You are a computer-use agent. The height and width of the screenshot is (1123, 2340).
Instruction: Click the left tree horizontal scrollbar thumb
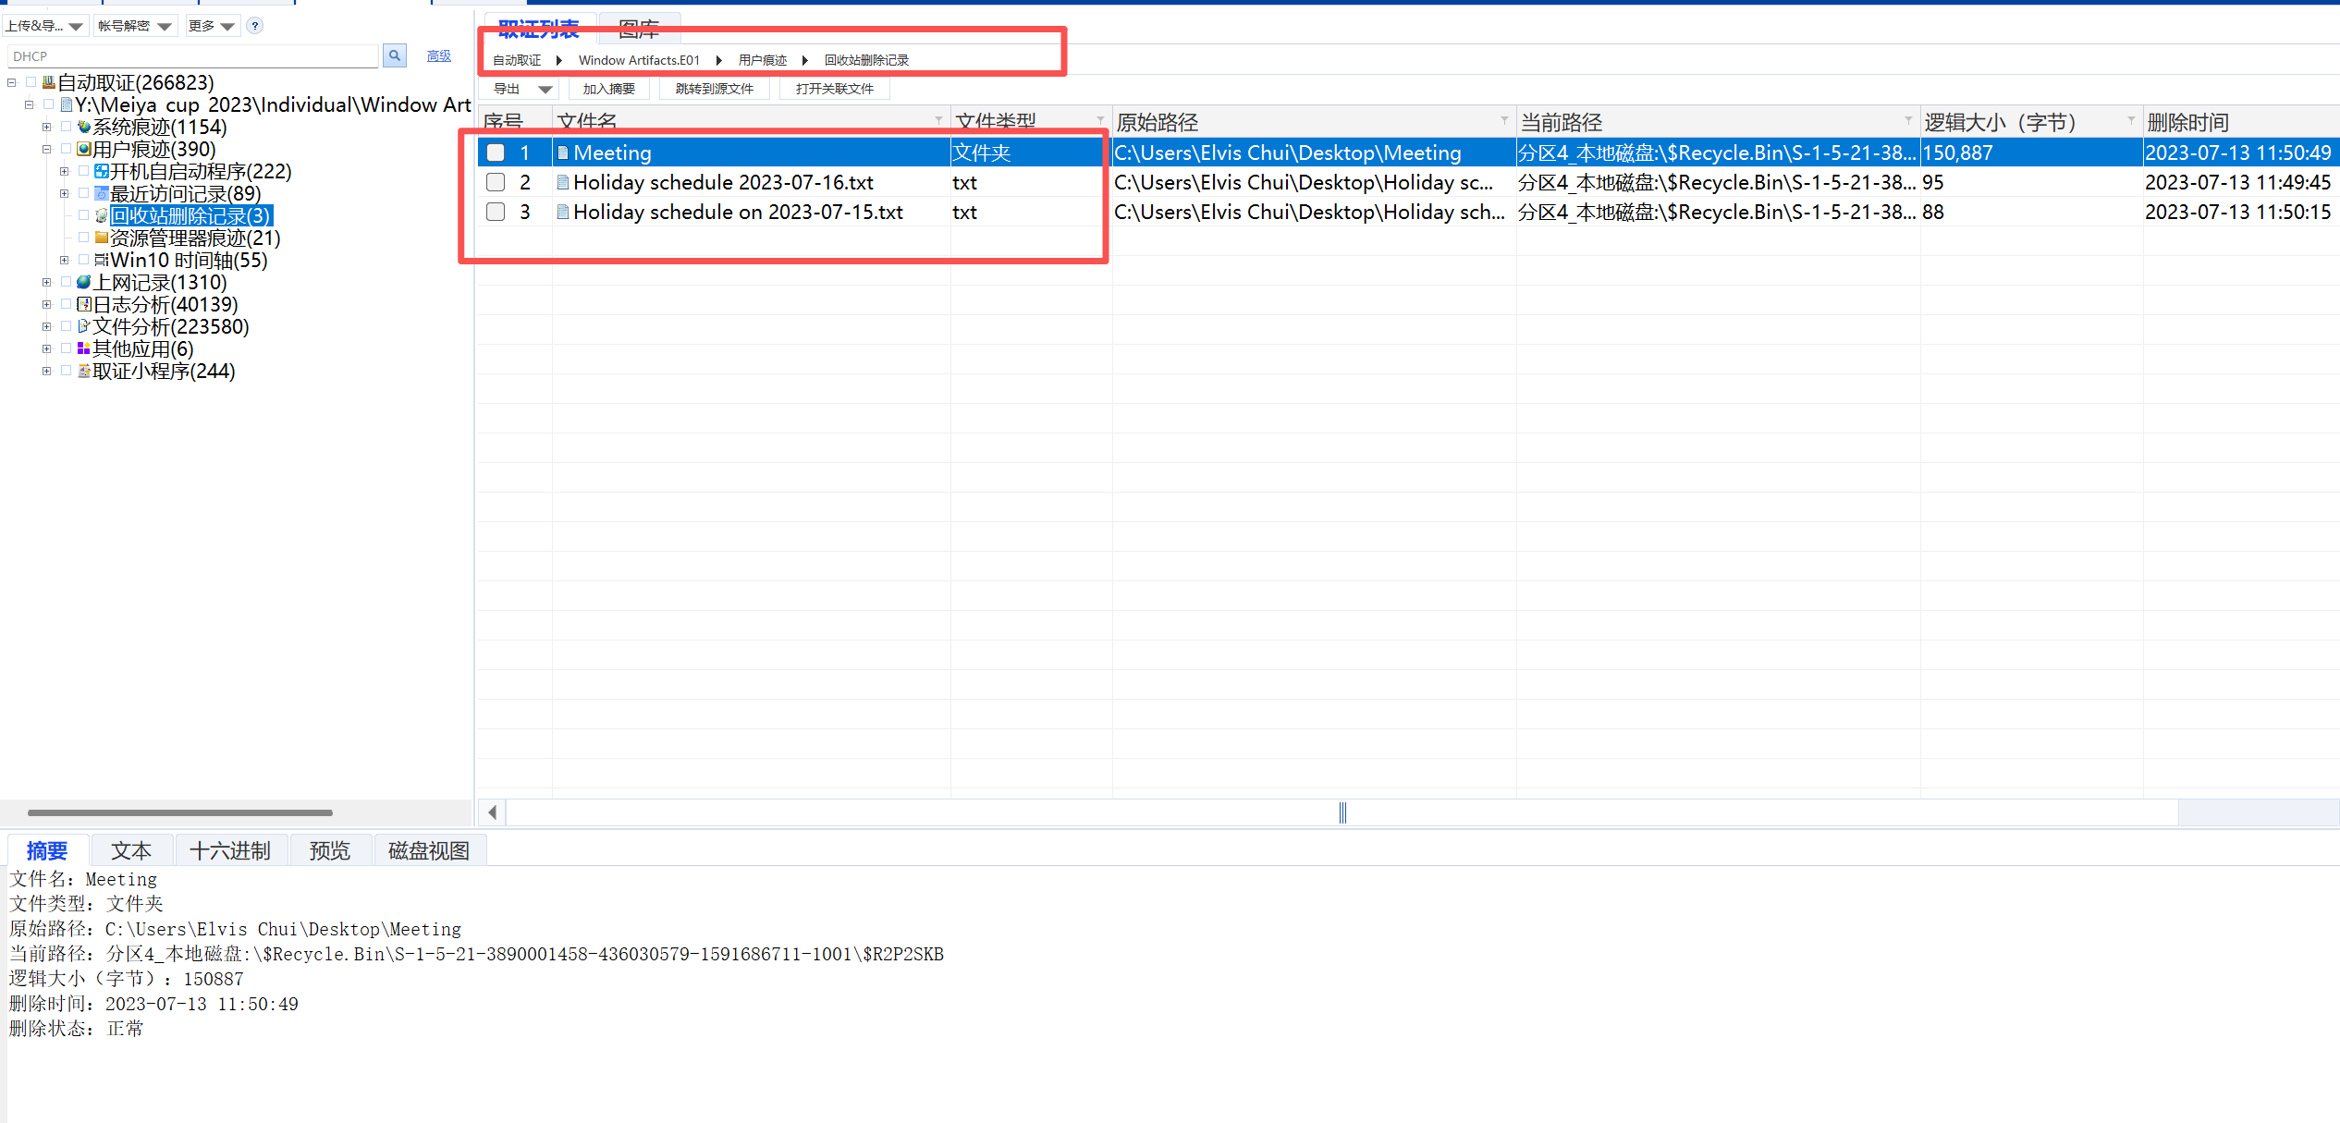click(180, 812)
